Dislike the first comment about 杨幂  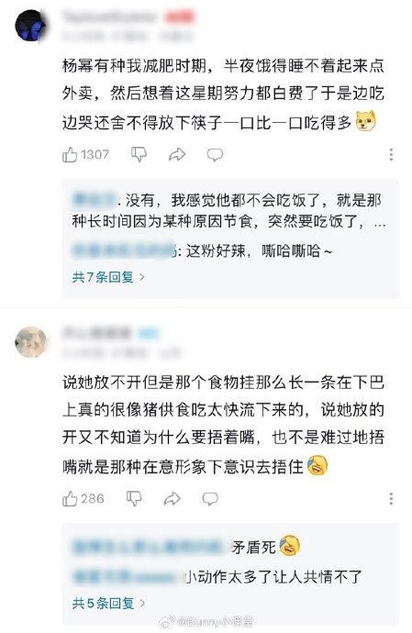tap(139, 155)
